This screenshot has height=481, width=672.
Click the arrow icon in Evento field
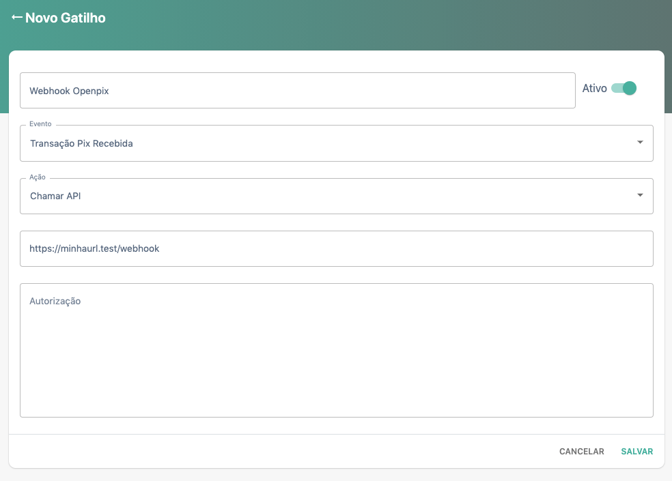coord(640,142)
